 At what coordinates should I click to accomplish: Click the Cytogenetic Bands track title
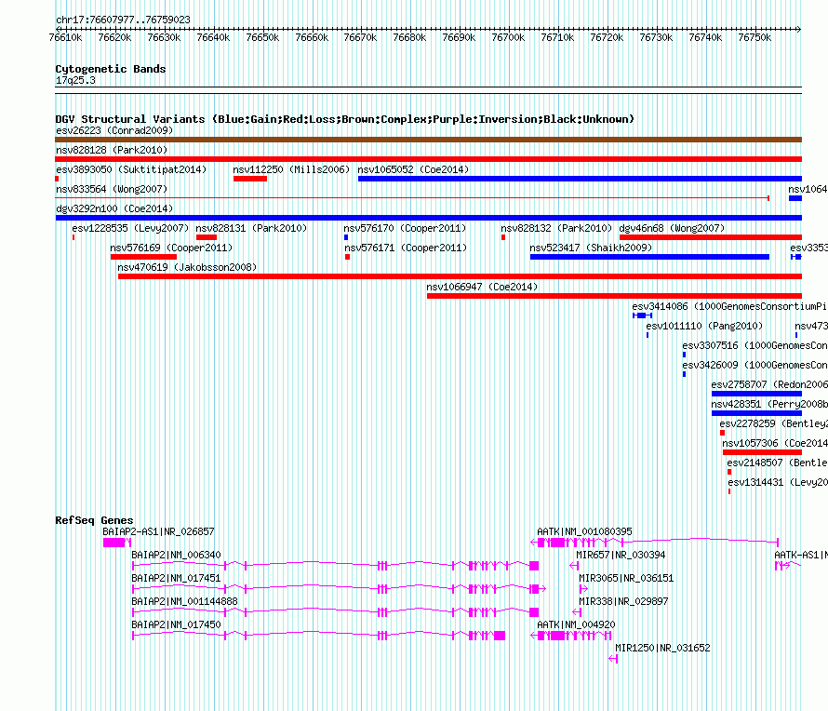pos(111,69)
